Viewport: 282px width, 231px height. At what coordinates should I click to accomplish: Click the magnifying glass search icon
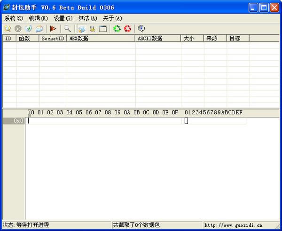tap(67, 29)
